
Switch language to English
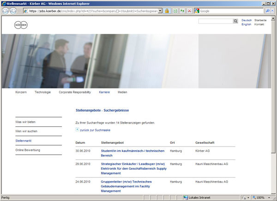click(246, 24)
